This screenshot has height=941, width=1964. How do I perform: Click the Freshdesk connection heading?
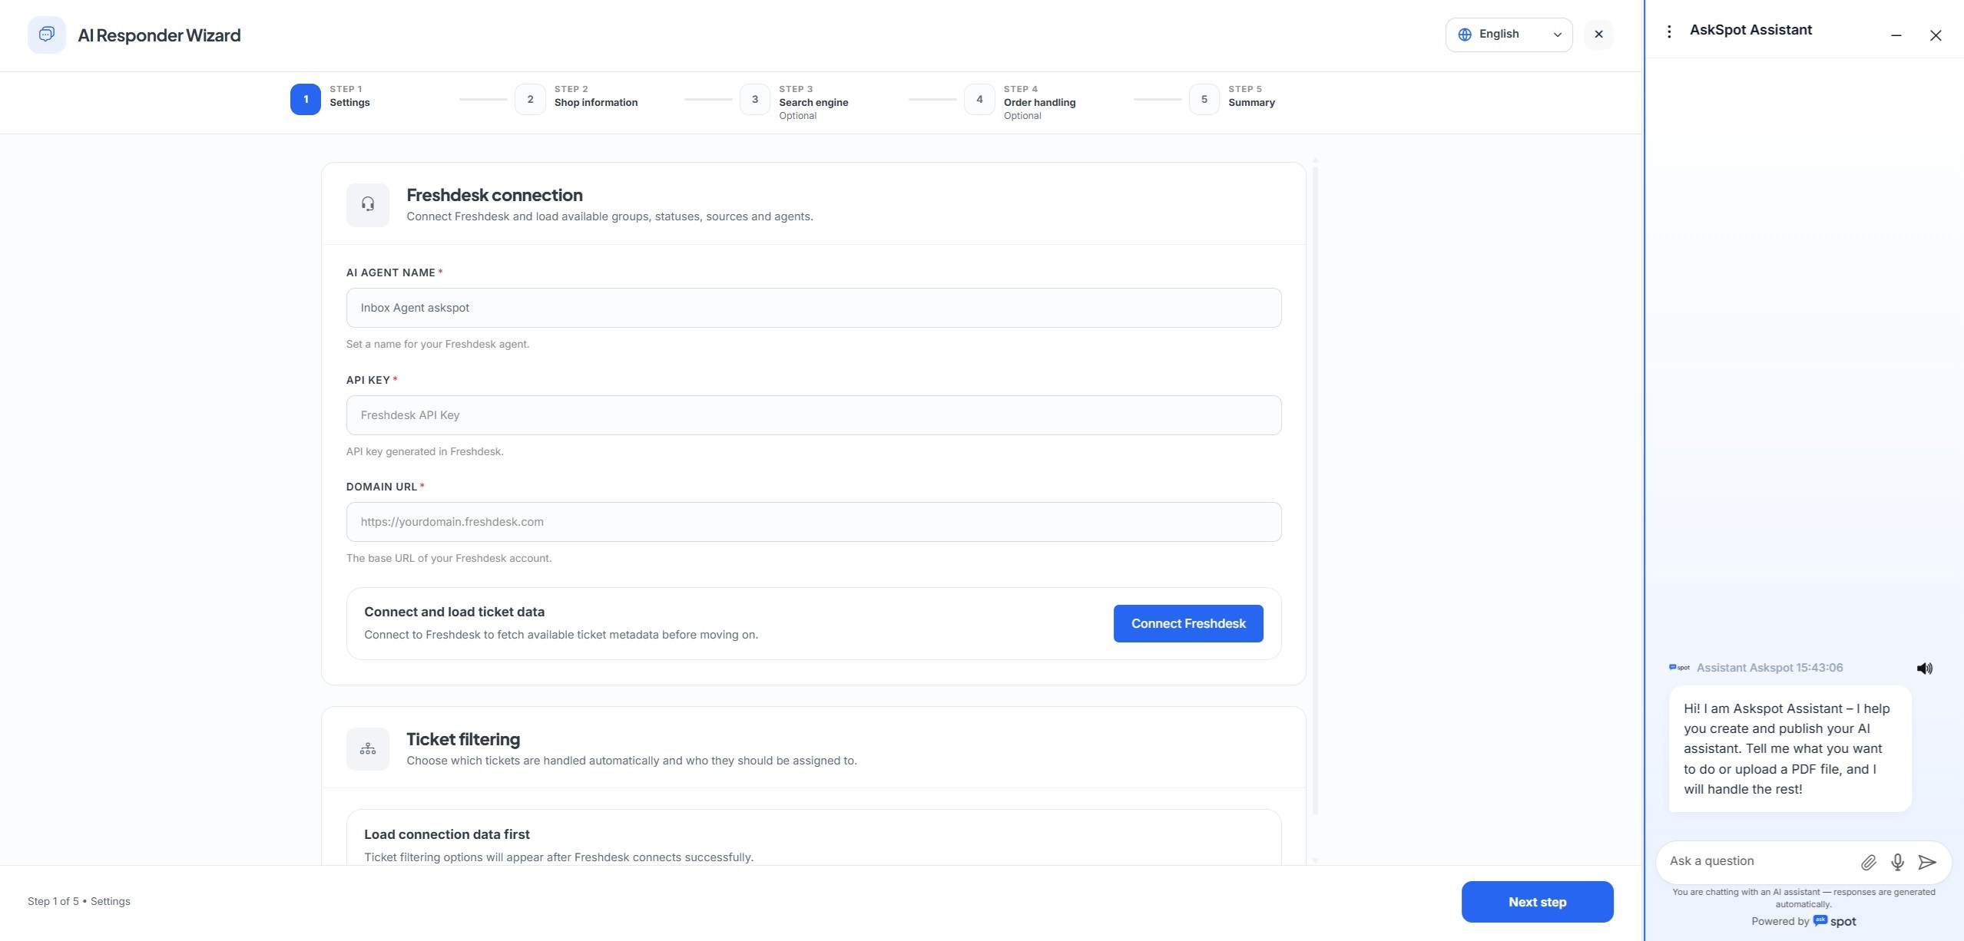495,195
